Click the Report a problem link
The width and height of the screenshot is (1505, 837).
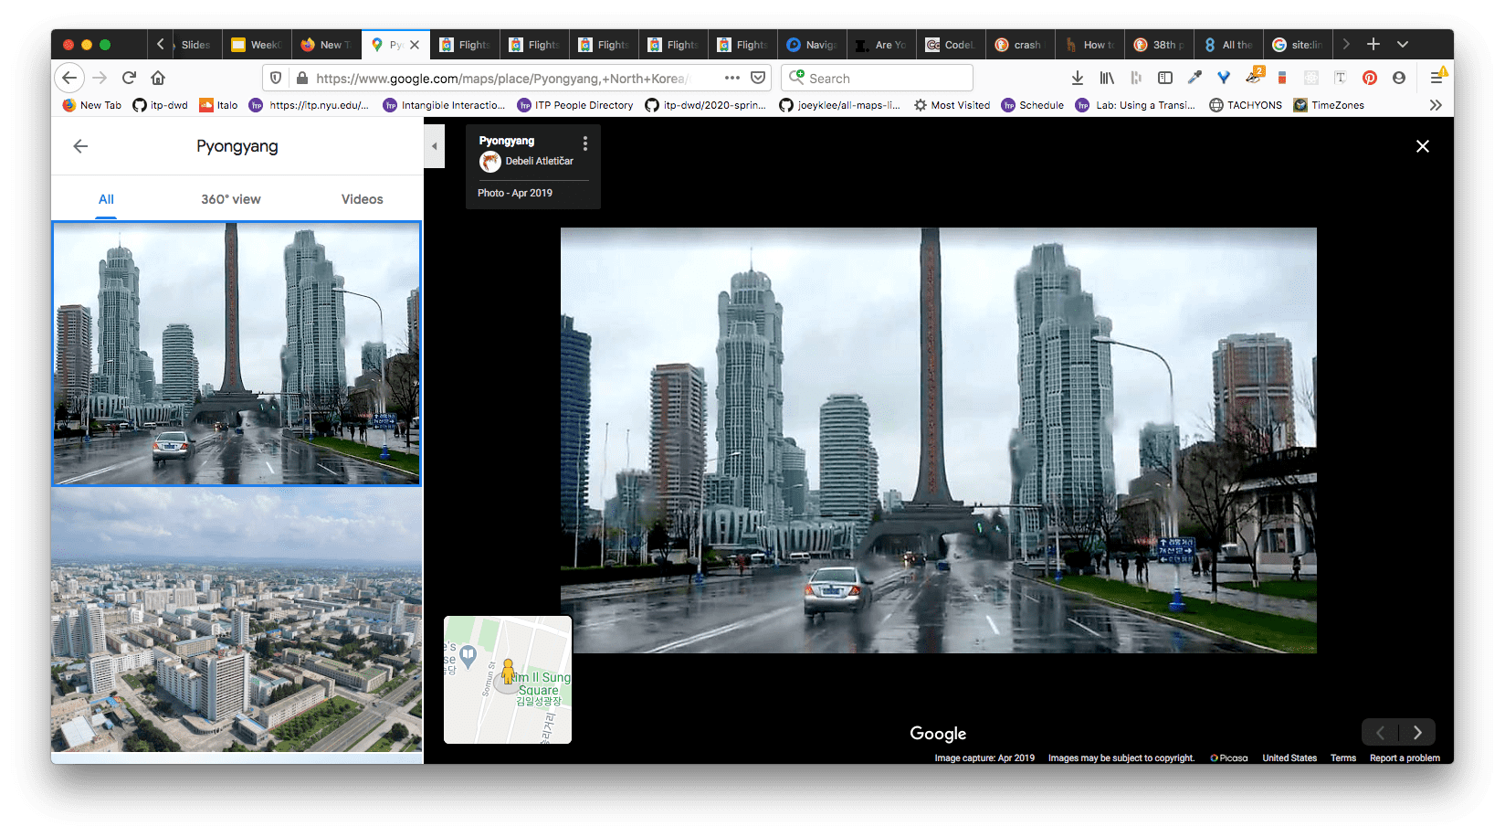pos(1405,758)
